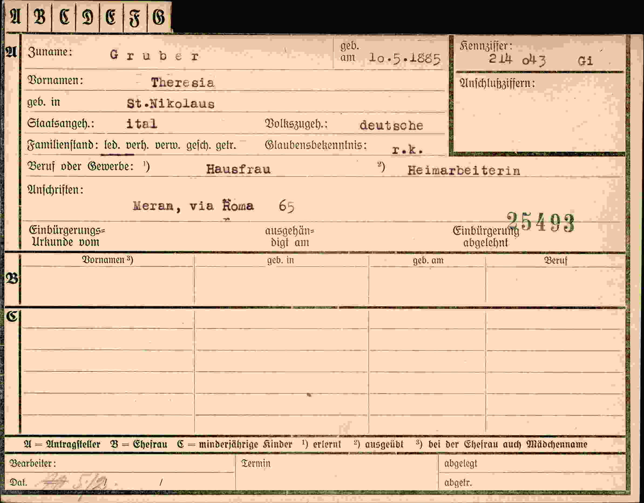The height and width of the screenshot is (503, 644).
Task: Click the 'Bearbeiter:' label
Action: coord(33,464)
